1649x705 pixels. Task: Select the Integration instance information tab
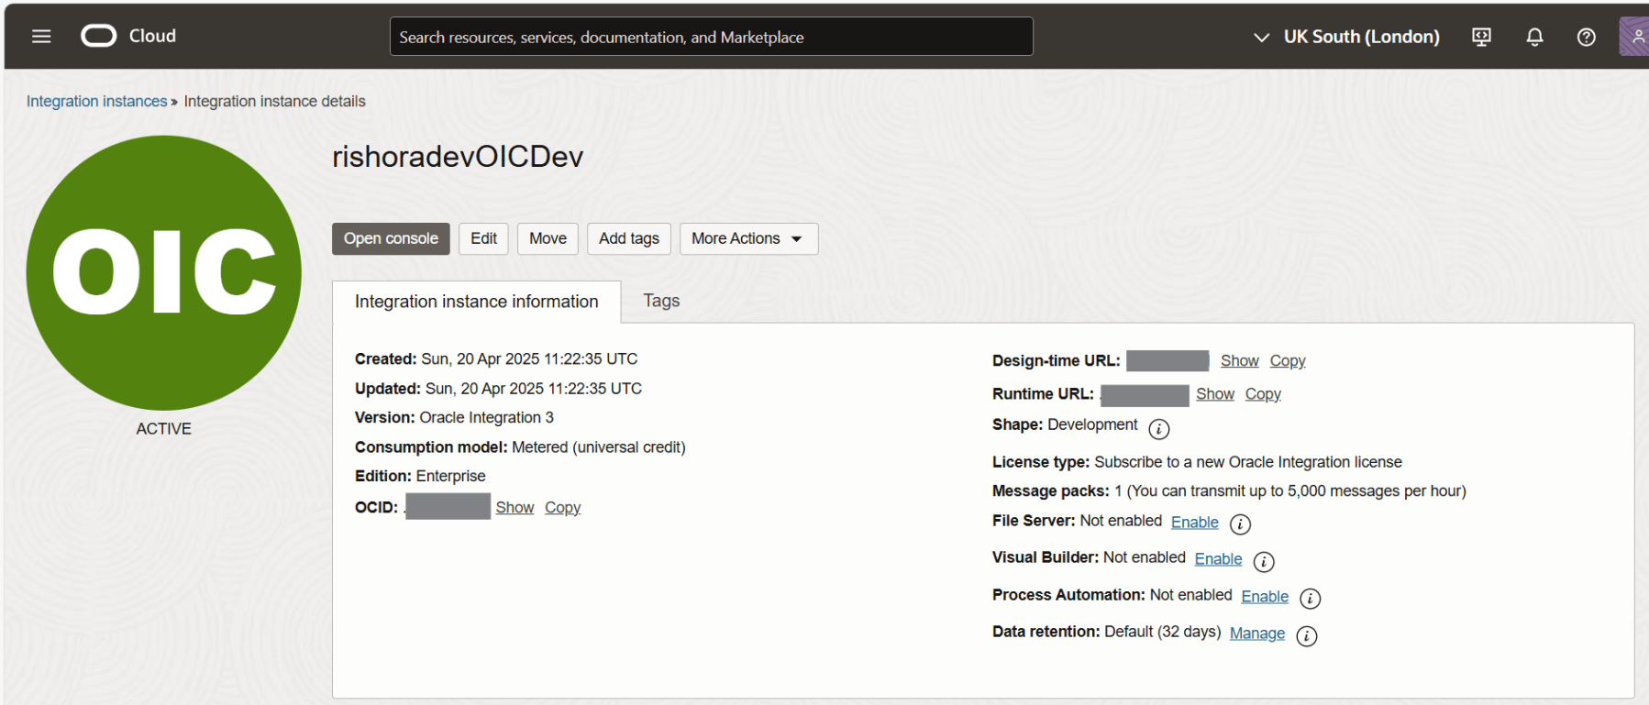[476, 302]
